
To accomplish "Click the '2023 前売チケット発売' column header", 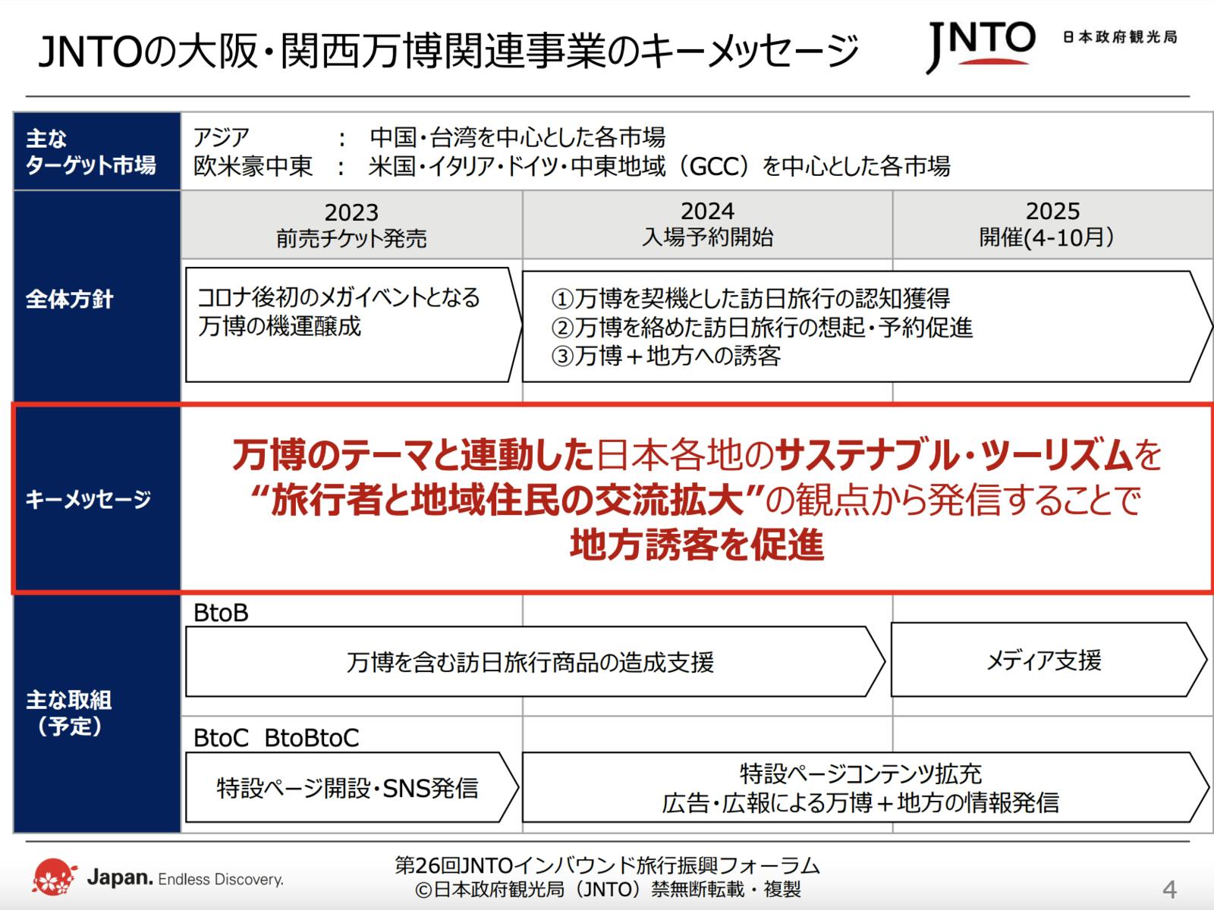I will [351, 225].
